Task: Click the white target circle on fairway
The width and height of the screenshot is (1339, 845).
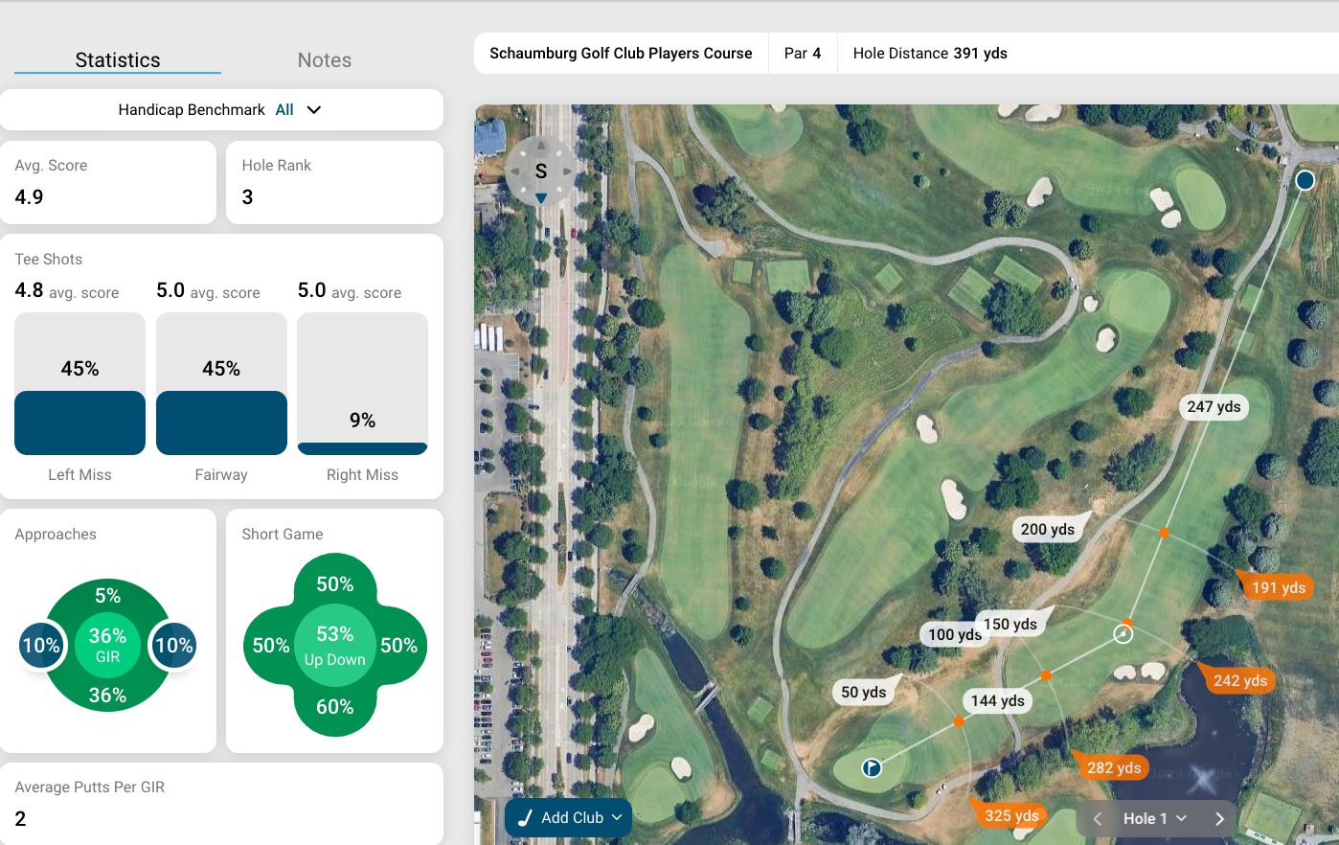Action: [1123, 634]
